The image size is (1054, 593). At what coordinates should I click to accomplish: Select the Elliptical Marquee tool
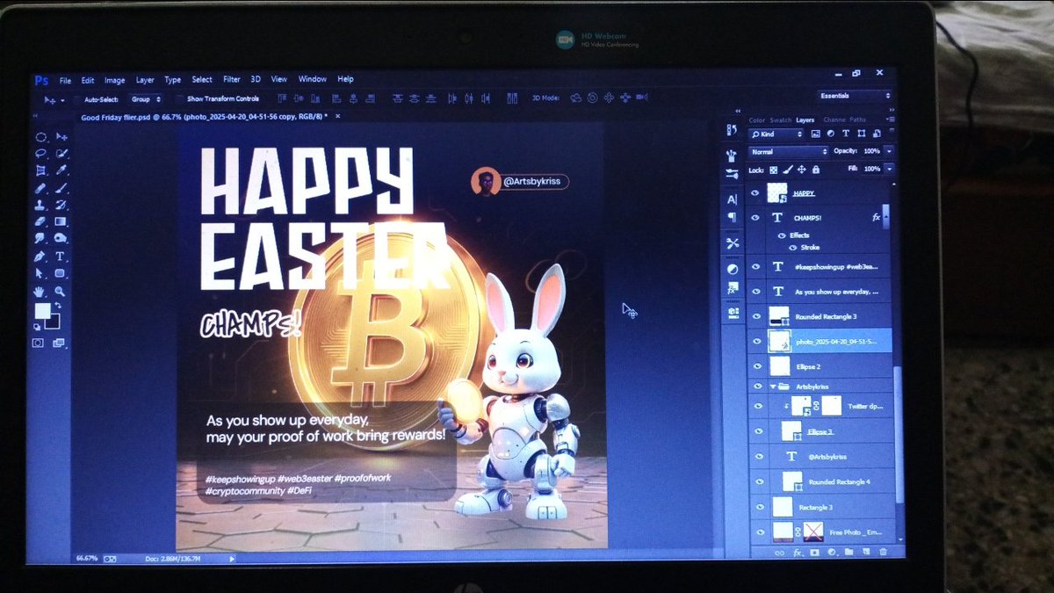(x=41, y=137)
